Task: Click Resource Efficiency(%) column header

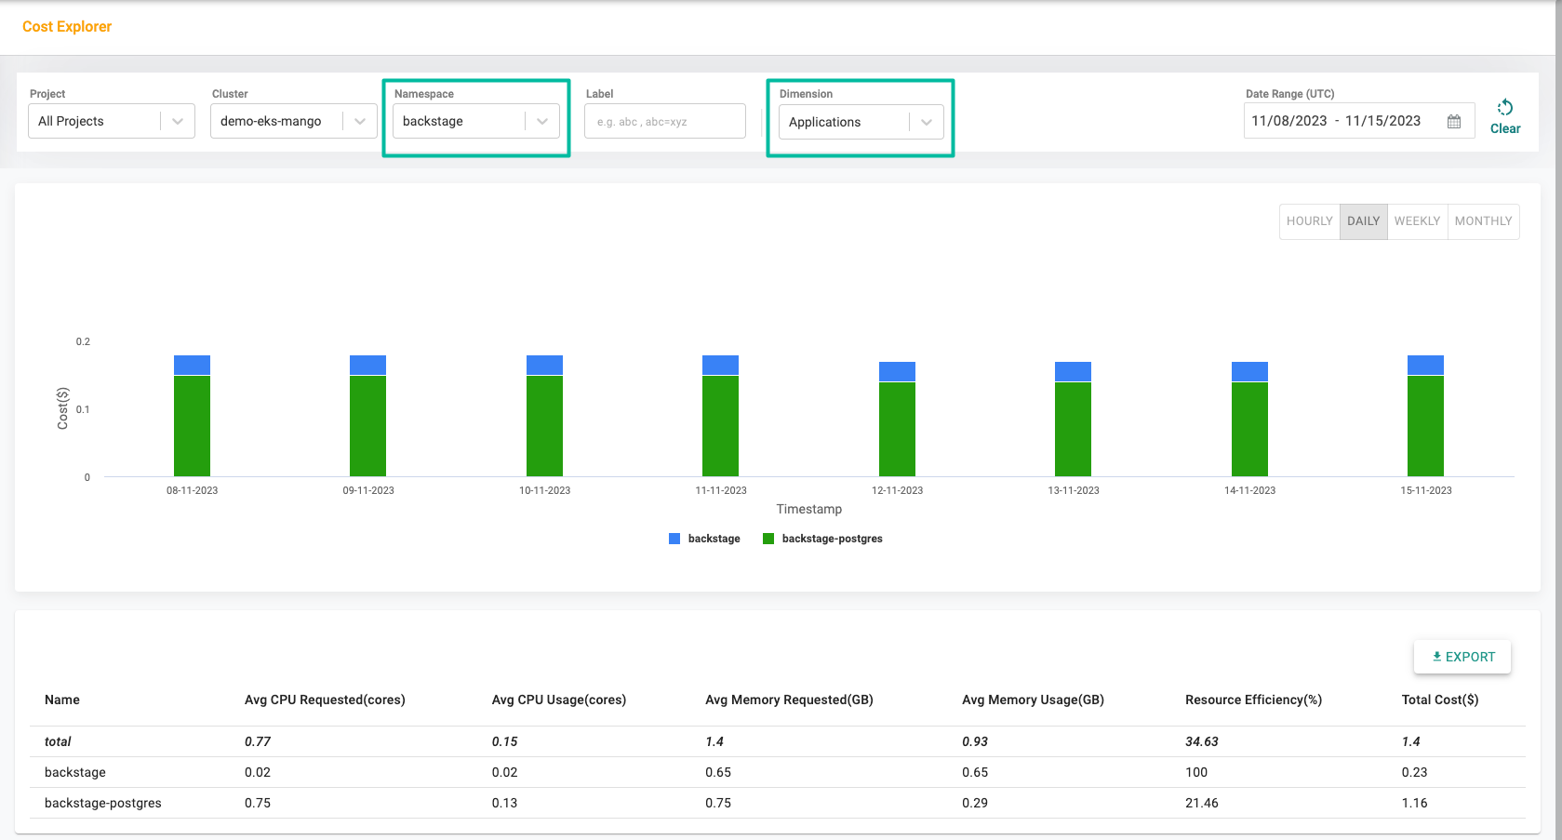Action: 1253,700
